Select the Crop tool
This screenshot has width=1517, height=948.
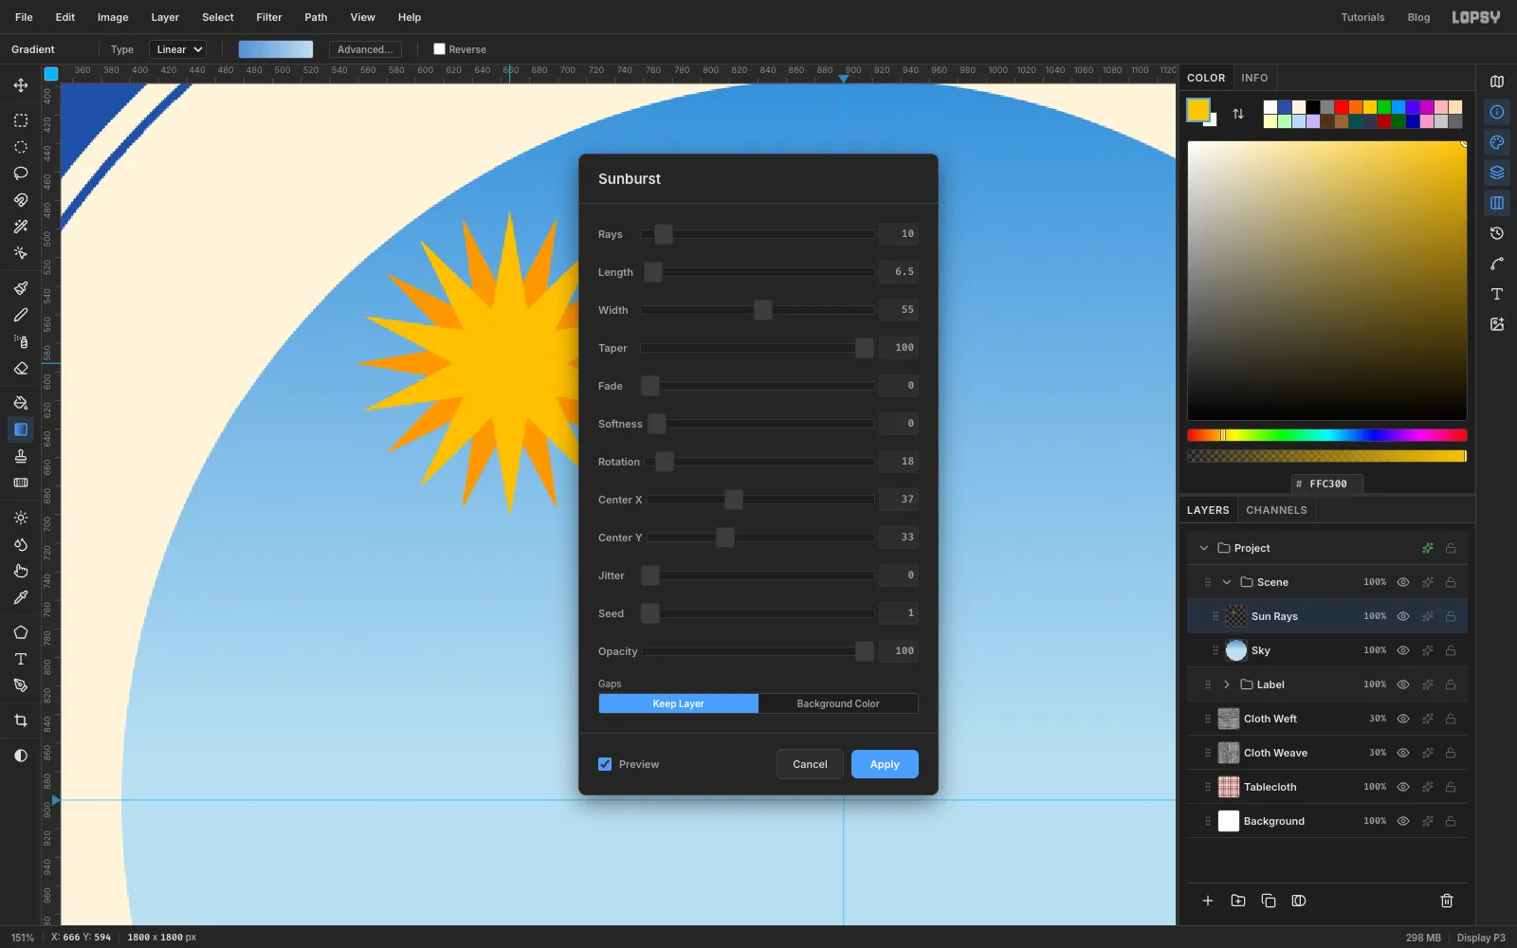tap(21, 720)
